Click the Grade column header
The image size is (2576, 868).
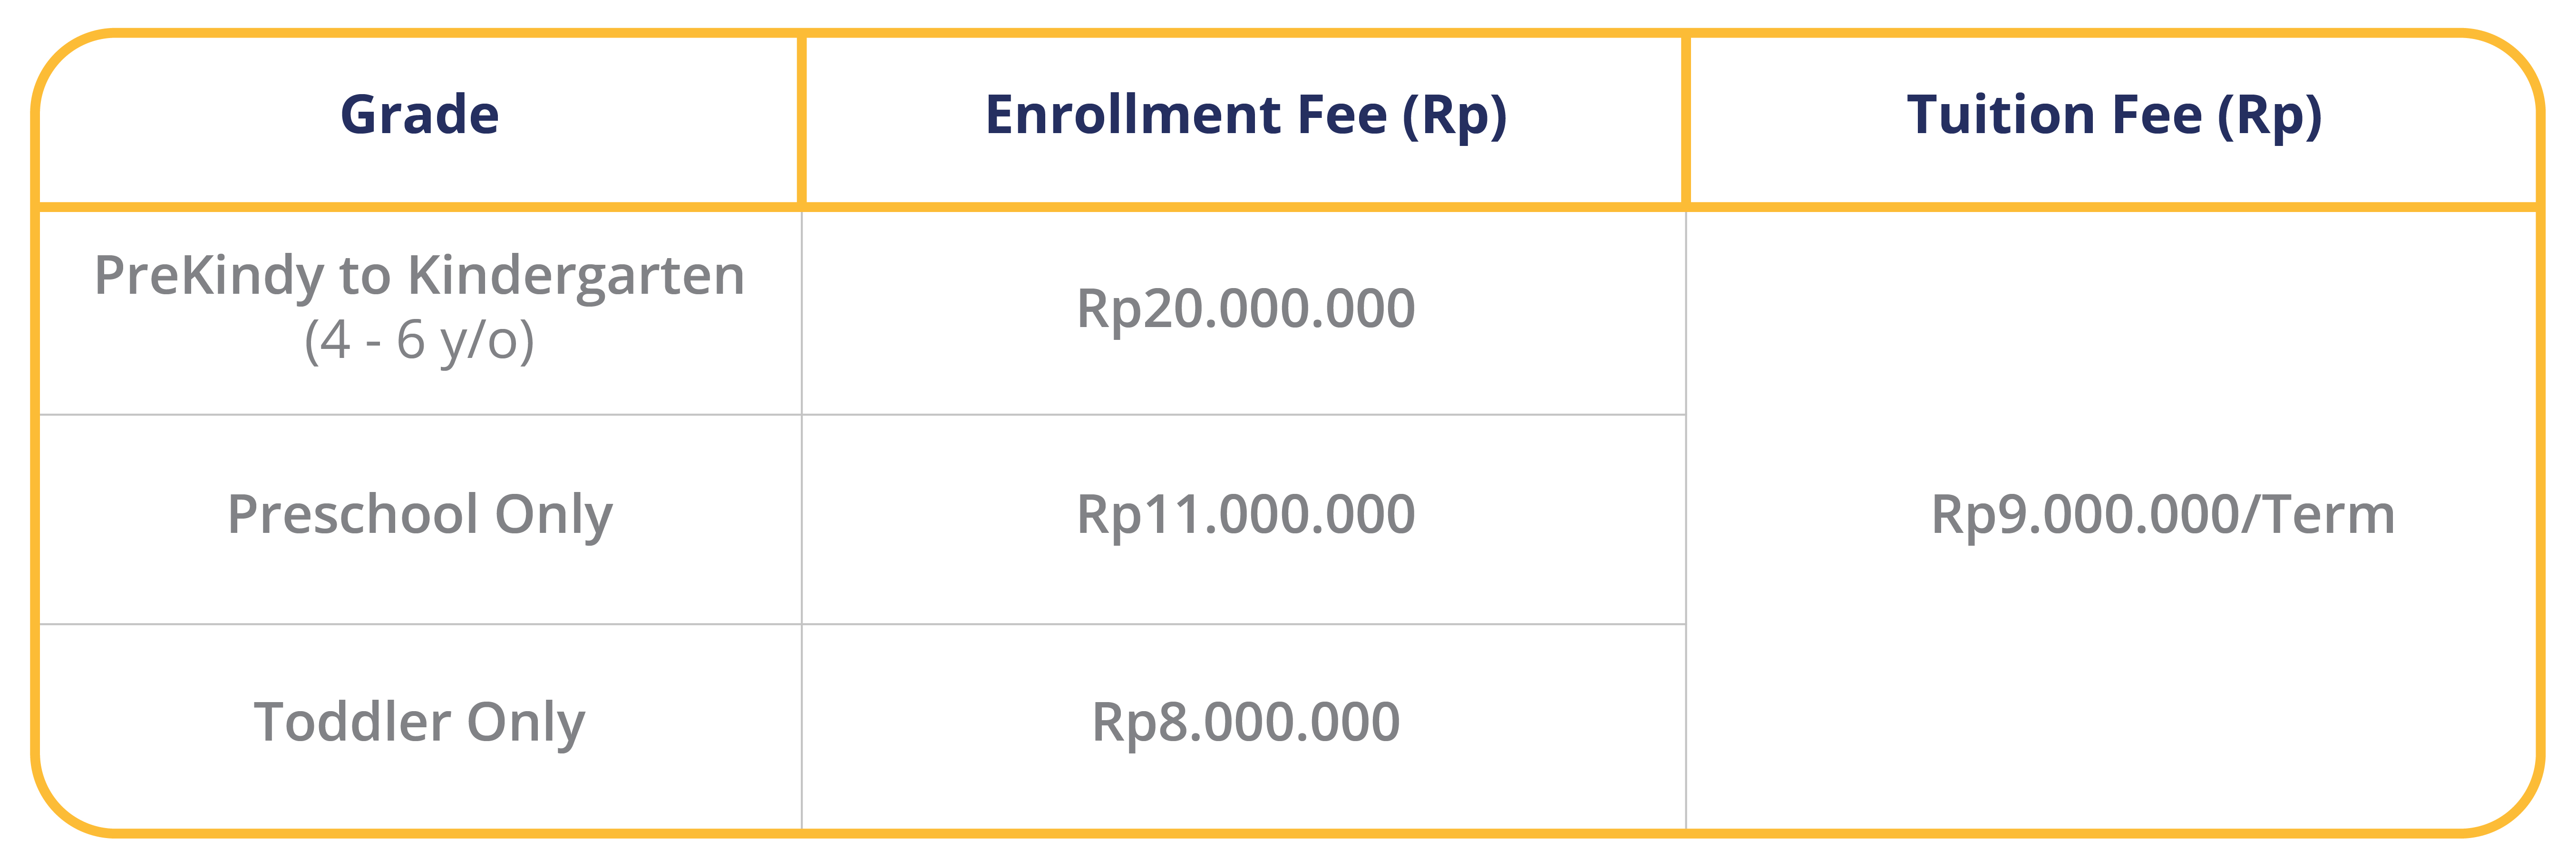coord(419,114)
